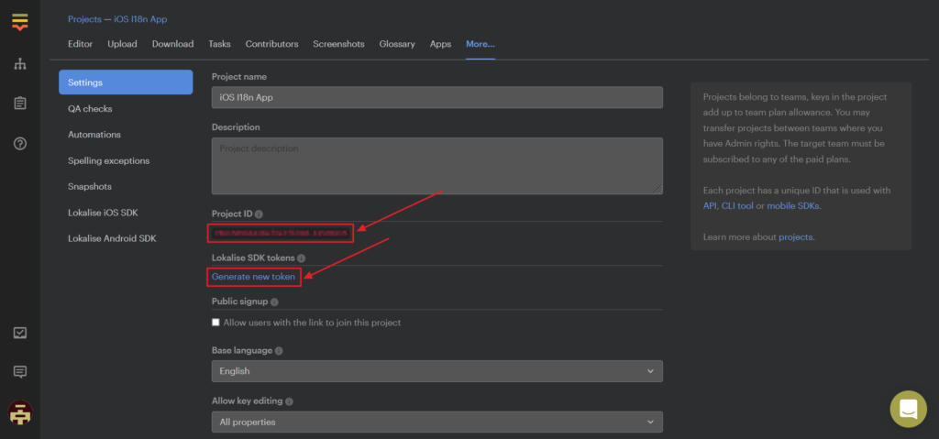Click info icon next to Allow key editing
Viewport: 939px width, 439px height.
[x=289, y=401]
